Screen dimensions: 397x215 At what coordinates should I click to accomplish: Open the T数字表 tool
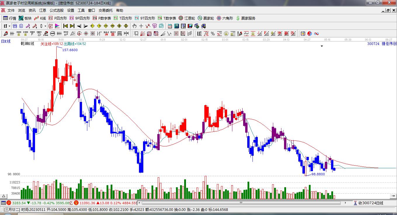(167, 18)
